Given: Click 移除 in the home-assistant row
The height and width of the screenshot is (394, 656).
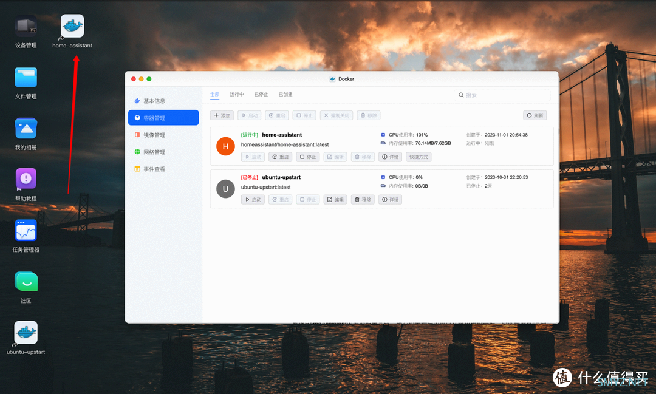Looking at the screenshot, I should [x=363, y=157].
